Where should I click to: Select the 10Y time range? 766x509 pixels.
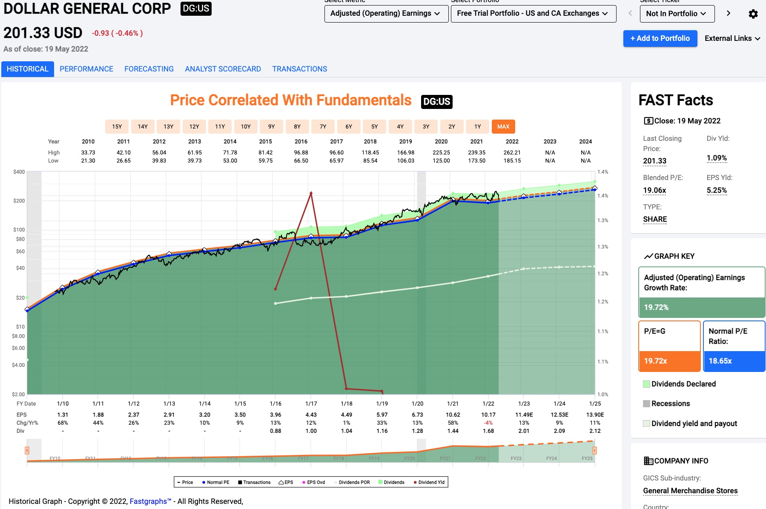click(246, 126)
